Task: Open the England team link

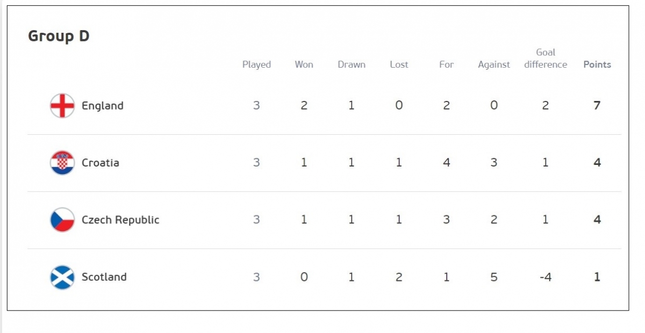Action: pos(103,106)
